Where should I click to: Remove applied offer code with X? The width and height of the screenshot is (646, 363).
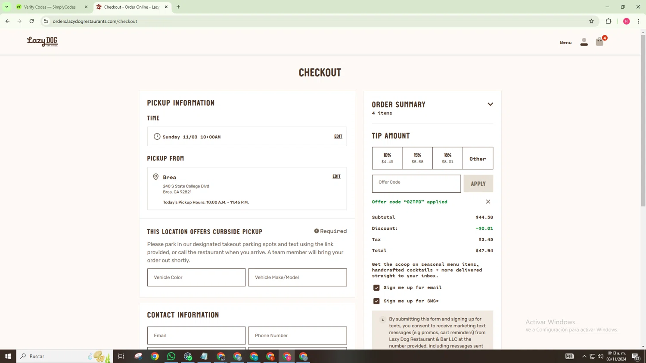488,202
